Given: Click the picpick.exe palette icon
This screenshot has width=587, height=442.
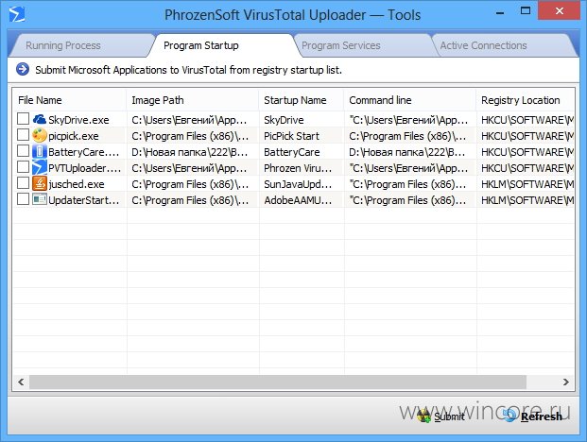Looking at the screenshot, I should [40, 135].
